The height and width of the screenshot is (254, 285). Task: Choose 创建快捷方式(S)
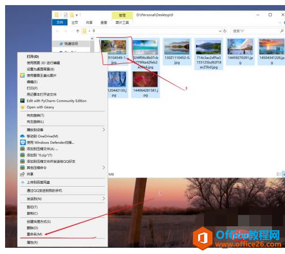[x=39, y=221]
